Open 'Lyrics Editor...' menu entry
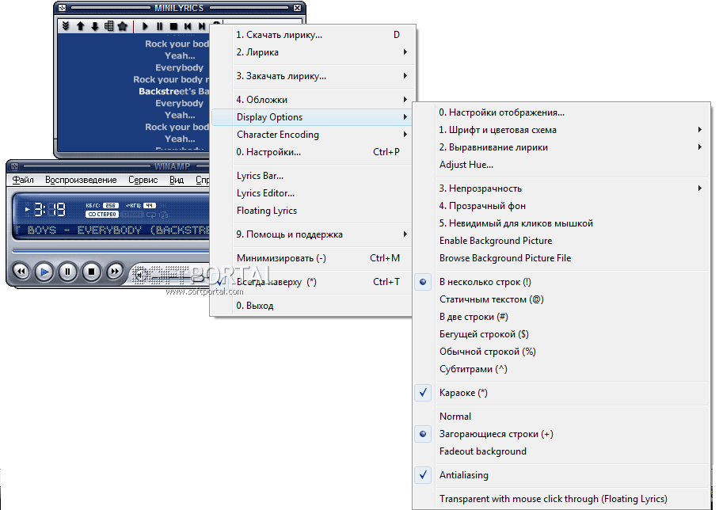 tap(312, 193)
